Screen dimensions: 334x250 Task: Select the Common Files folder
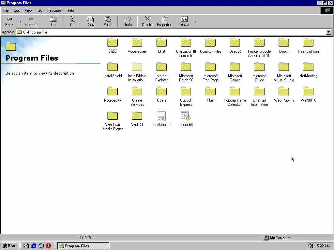[x=210, y=46]
